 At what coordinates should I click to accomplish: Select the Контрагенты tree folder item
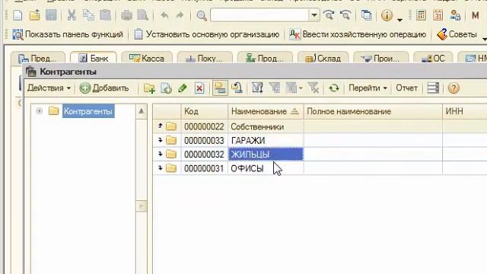(88, 111)
